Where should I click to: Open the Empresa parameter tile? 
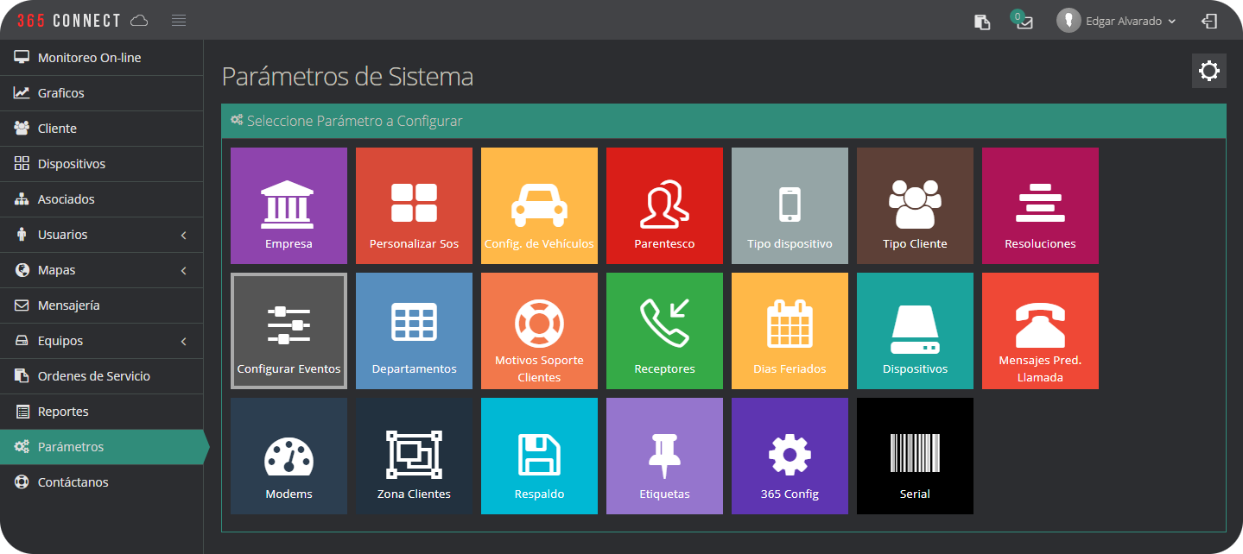tap(289, 205)
